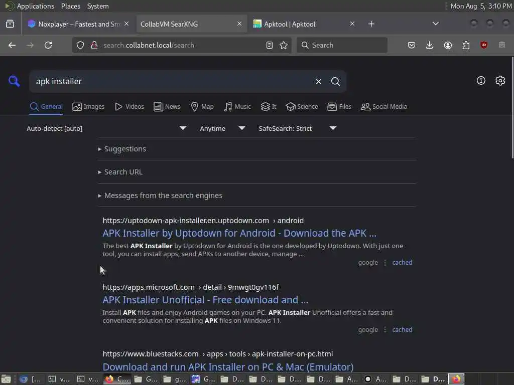The height and width of the screenshot is (385, 514).
Task: Open SearXNG about info icon
Action: point(481,81)
